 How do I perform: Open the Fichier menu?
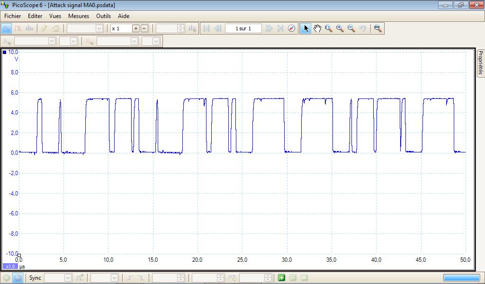(x=13, y=16)
